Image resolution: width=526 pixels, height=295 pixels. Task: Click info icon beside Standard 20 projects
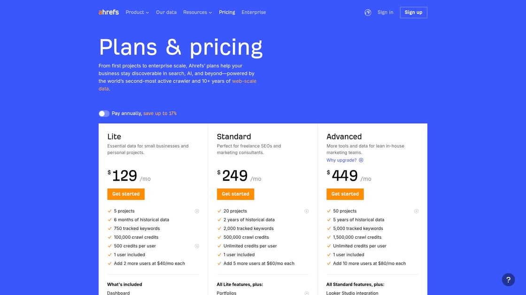tap(306, 211)
